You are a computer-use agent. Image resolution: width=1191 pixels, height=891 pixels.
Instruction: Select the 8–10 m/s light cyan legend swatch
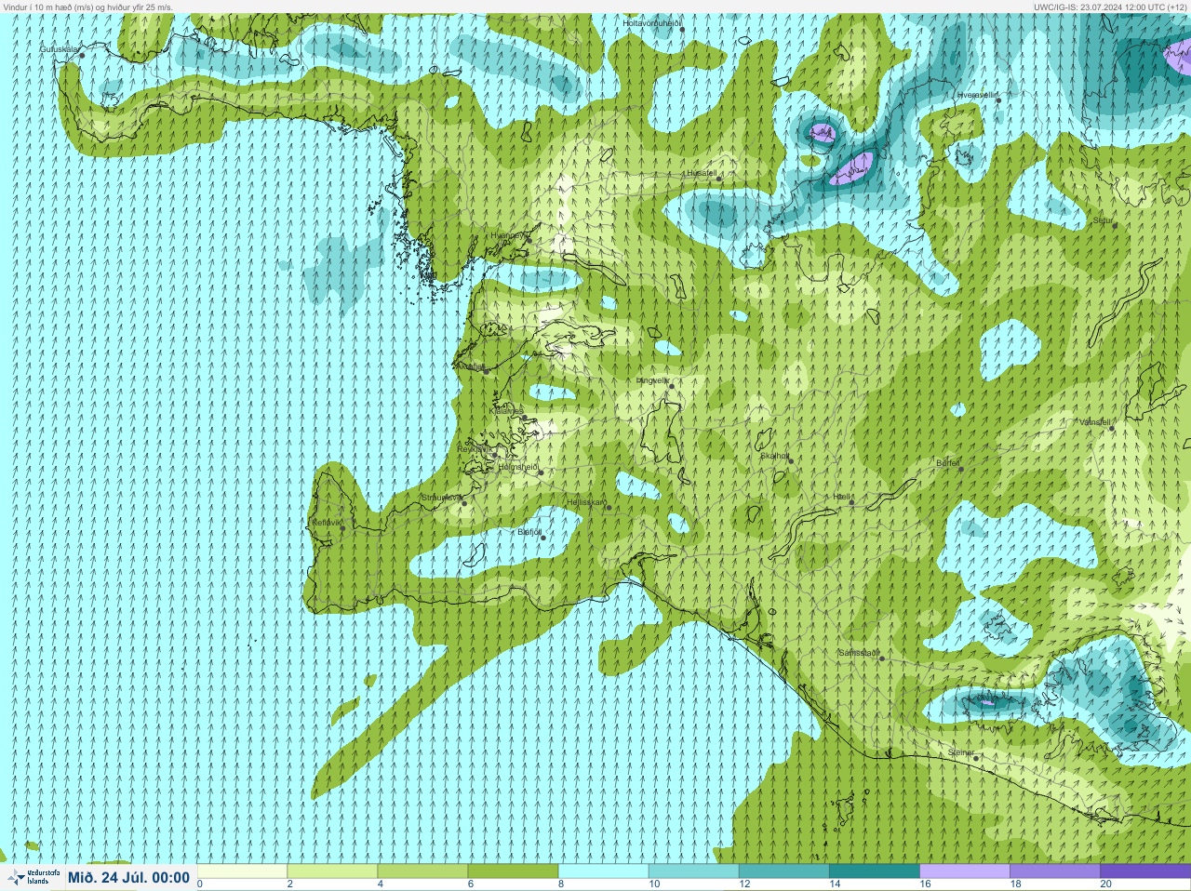tap(603, 871)
